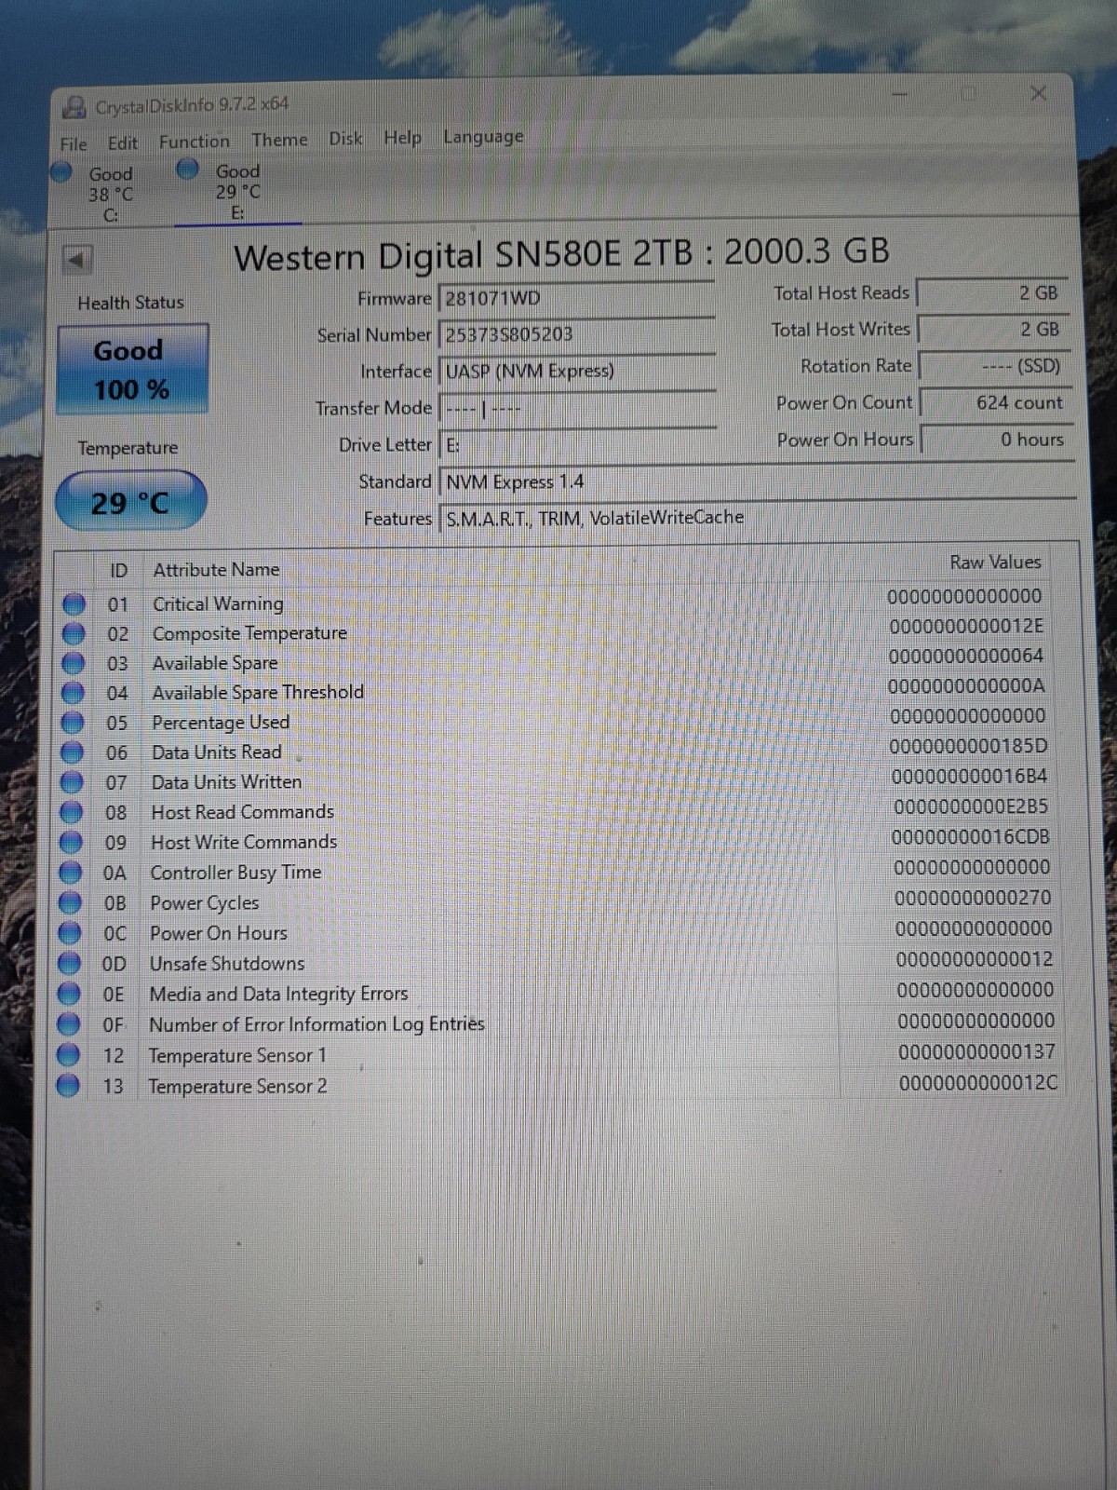Select the Data Units Written attribute name

226,782
